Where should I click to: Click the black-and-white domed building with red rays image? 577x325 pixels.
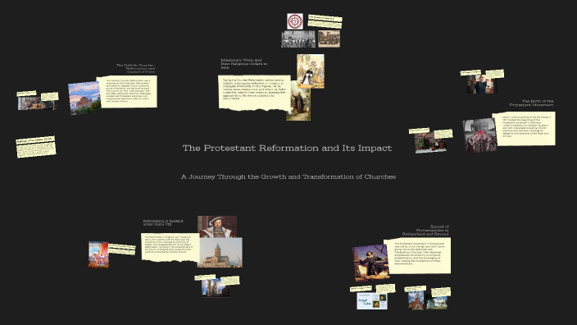pyautogui.click(x=479, y=135)
